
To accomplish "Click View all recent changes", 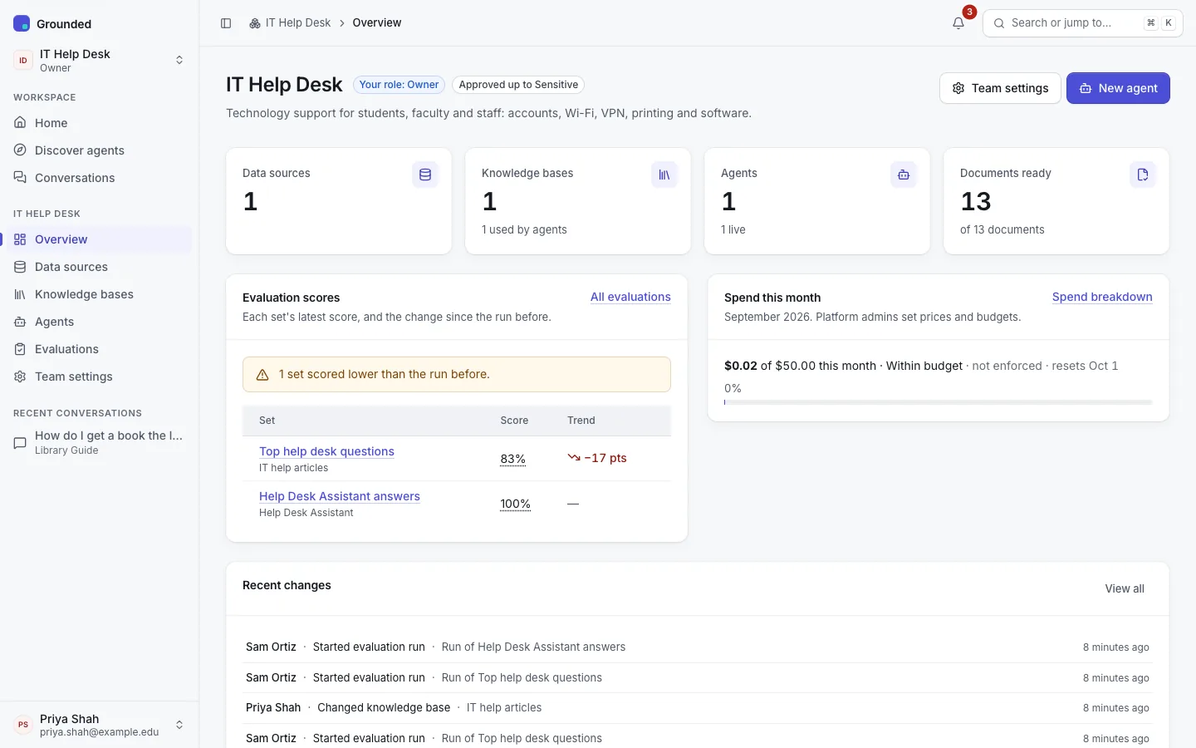I will click(x=1125, y=588).
